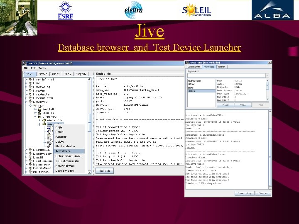The image size is (299, 224).
Task: Open the Edit menu in Jive
Action: point(33,68)
